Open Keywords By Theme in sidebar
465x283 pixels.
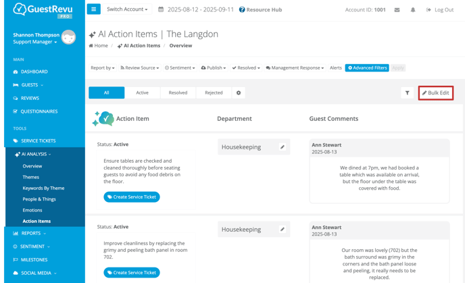coord(43,188)
